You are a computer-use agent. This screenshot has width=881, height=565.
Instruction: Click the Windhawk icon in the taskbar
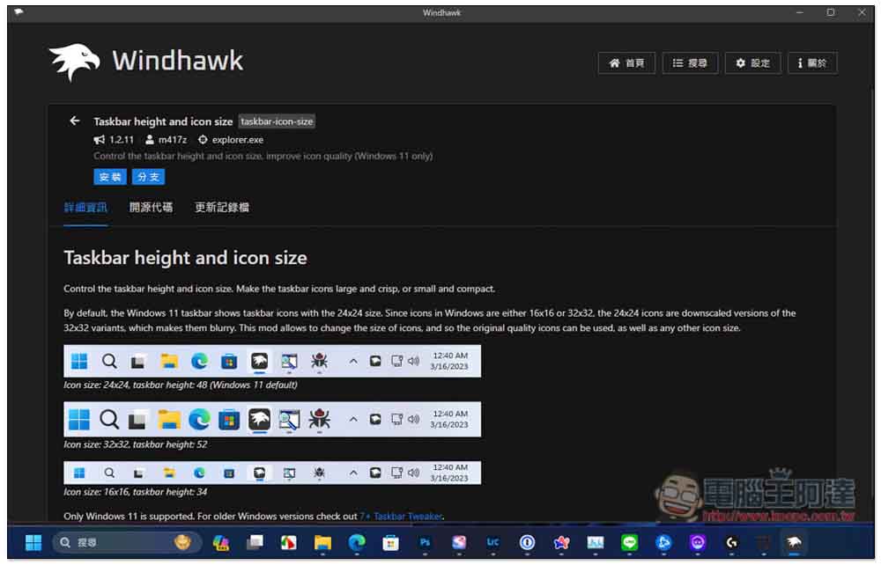pos(794,542)
